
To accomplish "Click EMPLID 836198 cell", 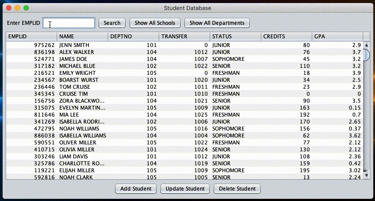I will point(31,52).
